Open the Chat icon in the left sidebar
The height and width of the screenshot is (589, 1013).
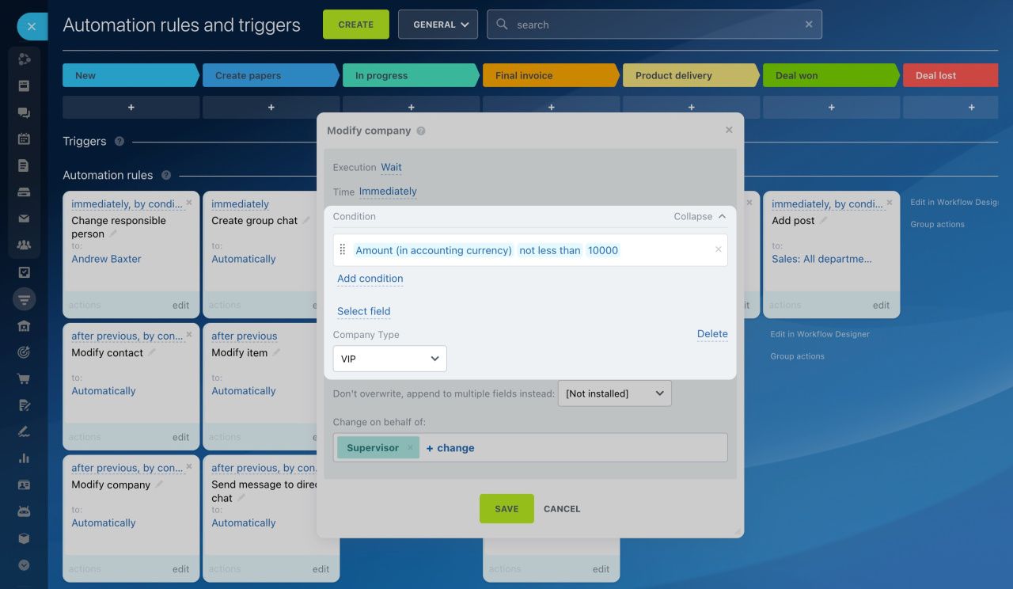24,112
